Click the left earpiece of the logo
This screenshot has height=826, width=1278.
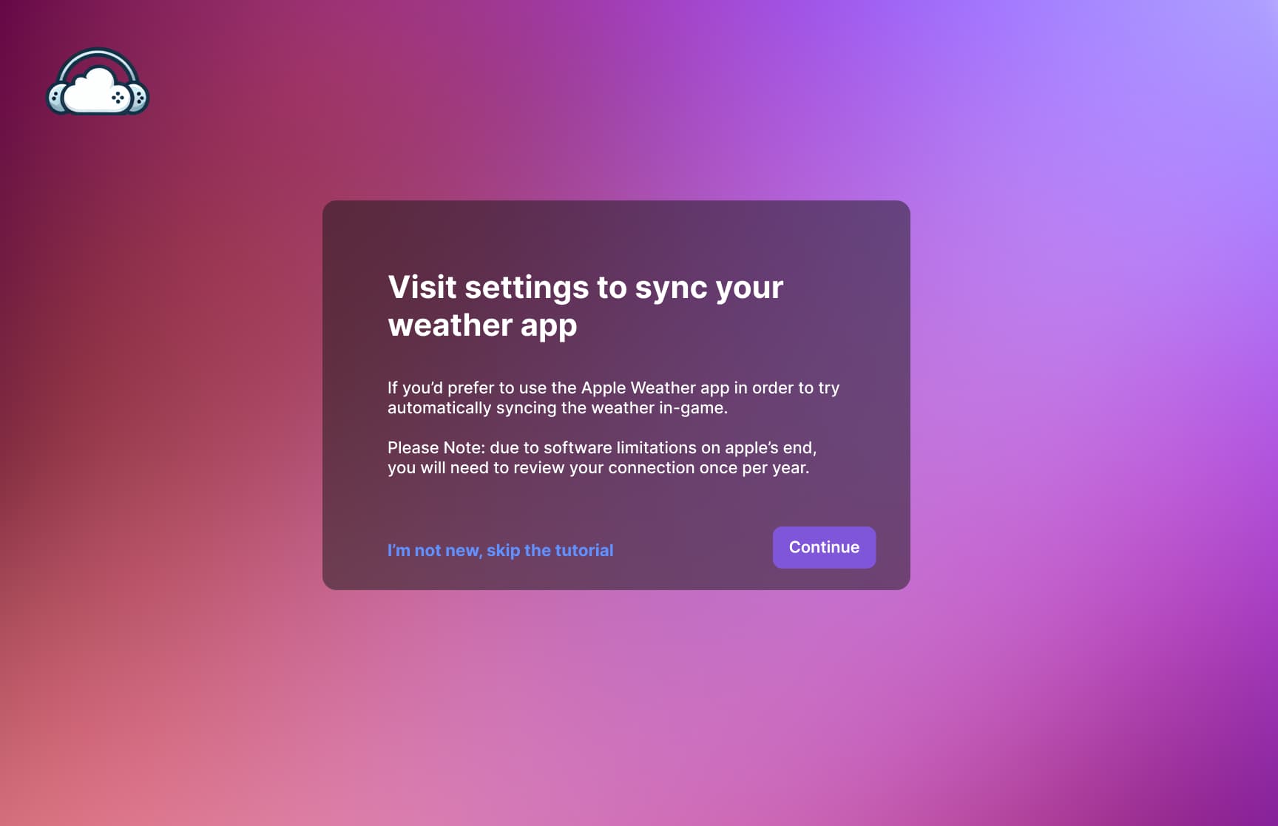pos(58,96)
